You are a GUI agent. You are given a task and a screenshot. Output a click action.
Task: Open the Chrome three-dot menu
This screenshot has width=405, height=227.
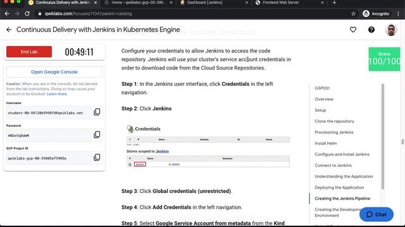[x=398, y=14]
